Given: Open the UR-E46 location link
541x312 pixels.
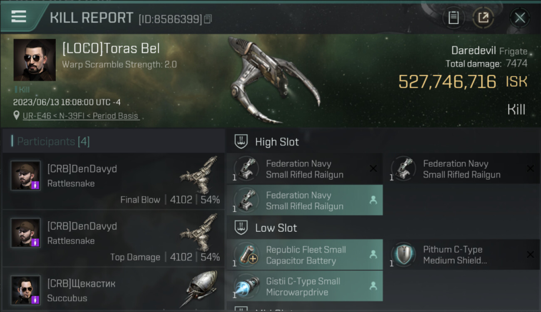Looking at the screenshot, I should (81, 116).
